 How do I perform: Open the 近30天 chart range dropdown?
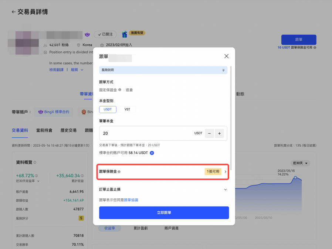point(300,163)
